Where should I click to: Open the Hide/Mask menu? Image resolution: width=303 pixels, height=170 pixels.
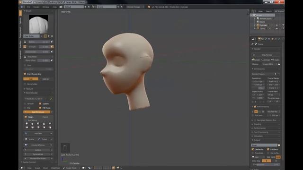tap(55, 168)
